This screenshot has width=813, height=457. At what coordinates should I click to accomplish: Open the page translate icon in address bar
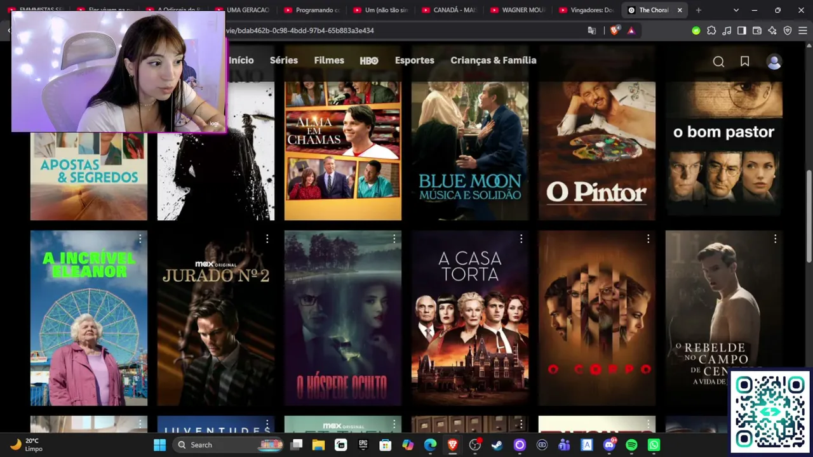coord(592,30)
